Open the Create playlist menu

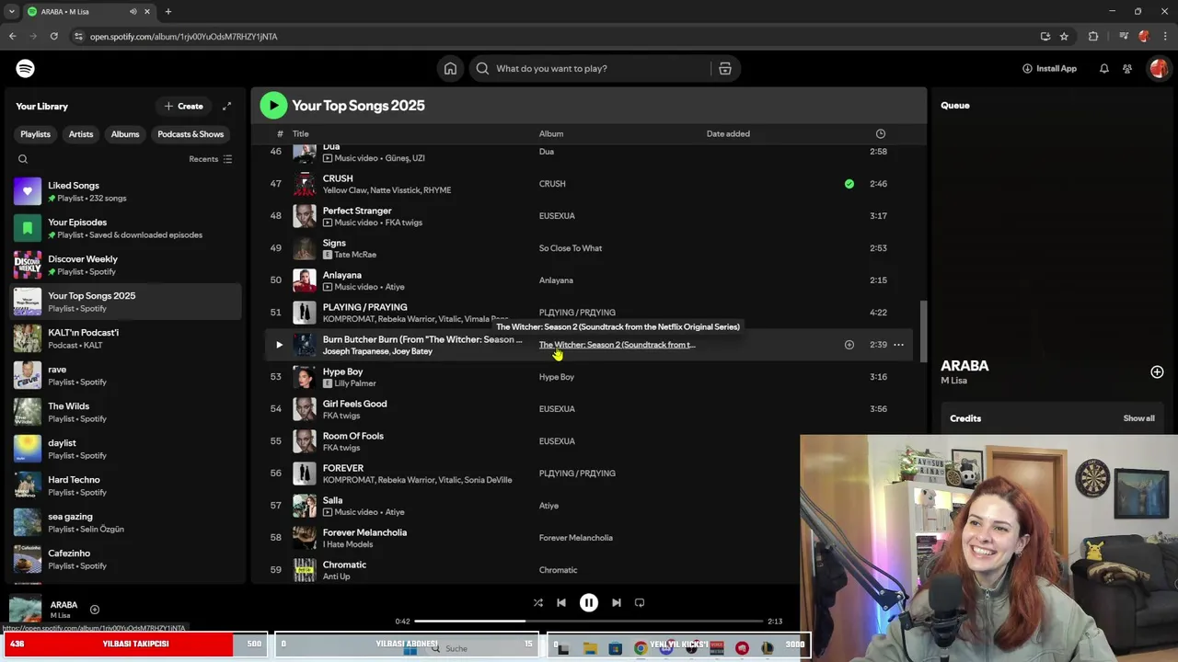[x=183, y=106]
